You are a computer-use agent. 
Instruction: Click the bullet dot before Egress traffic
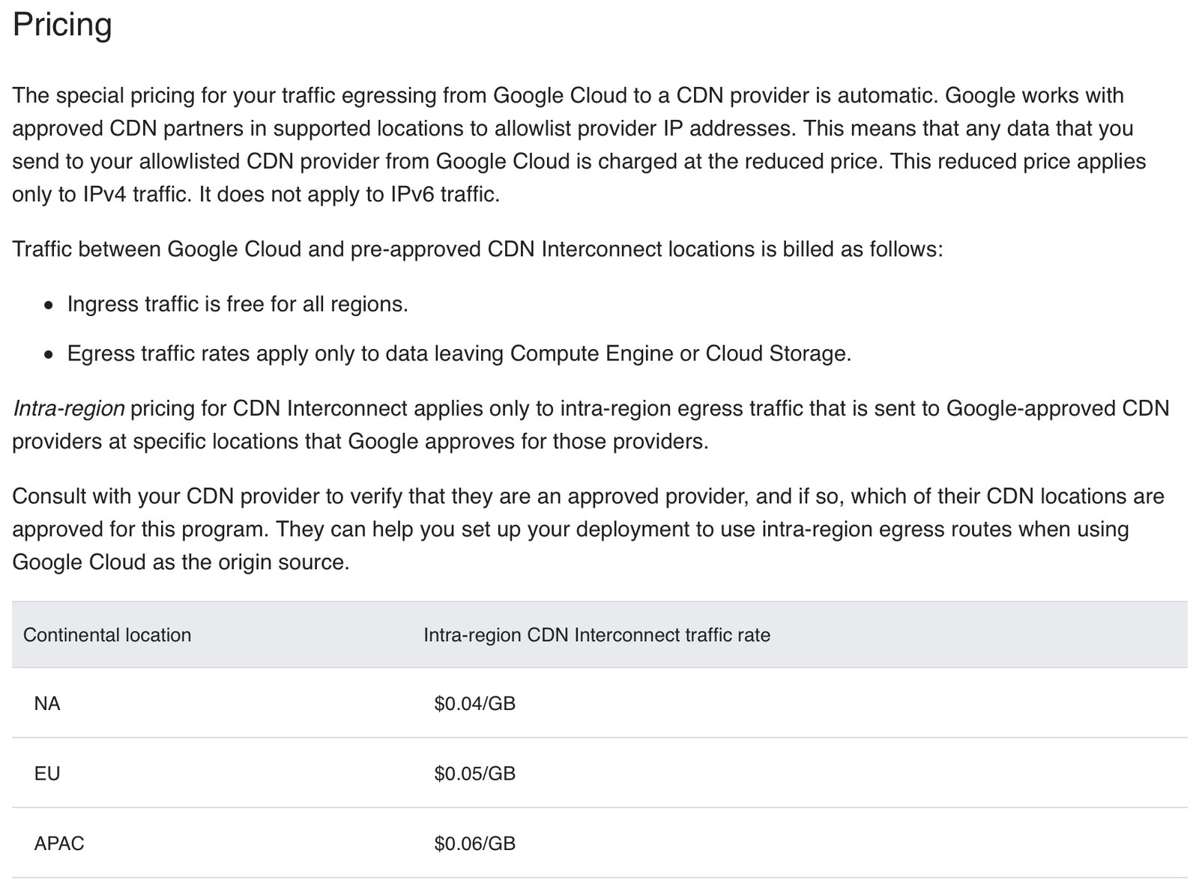pyautogui.click(x=49, y=355)
